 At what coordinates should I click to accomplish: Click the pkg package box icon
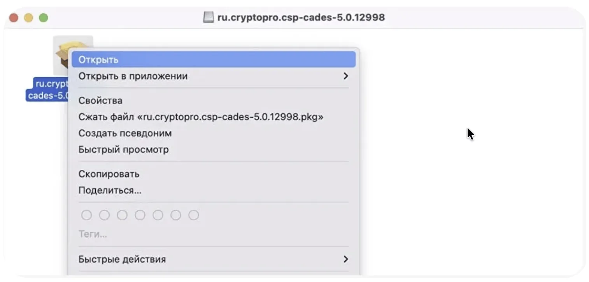pos(62,55)
